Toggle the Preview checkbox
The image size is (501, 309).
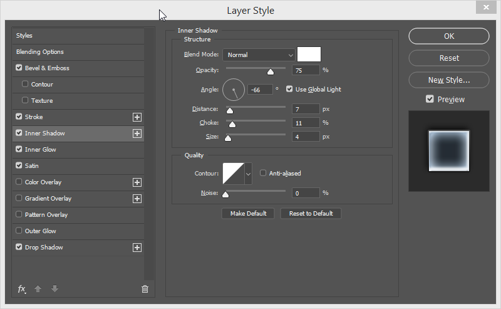430,99
